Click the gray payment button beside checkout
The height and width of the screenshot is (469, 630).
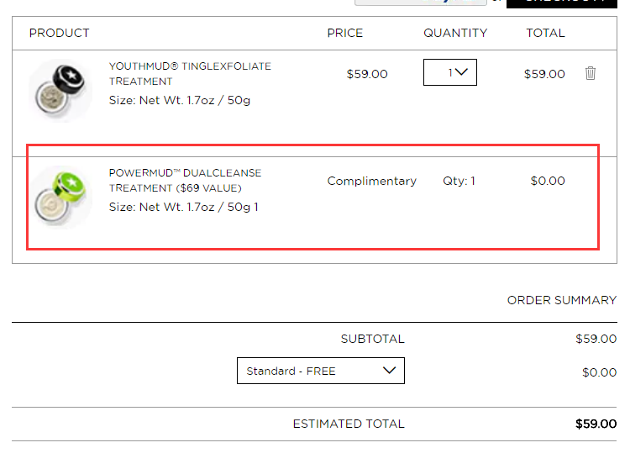click(x=421, y=3)
